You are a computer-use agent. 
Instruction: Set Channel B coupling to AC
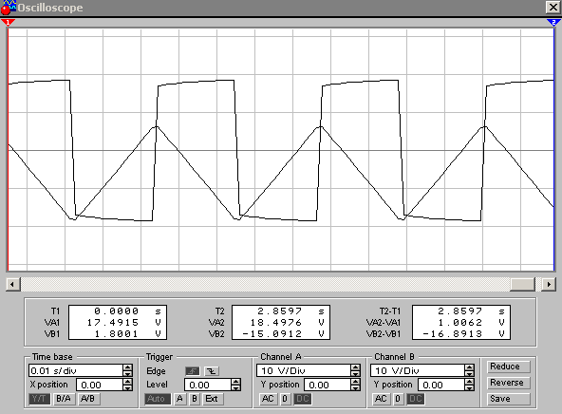click(x=381, y=399)
